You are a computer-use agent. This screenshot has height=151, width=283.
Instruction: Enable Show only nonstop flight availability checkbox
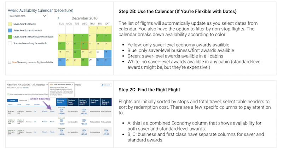coord(10,62)
